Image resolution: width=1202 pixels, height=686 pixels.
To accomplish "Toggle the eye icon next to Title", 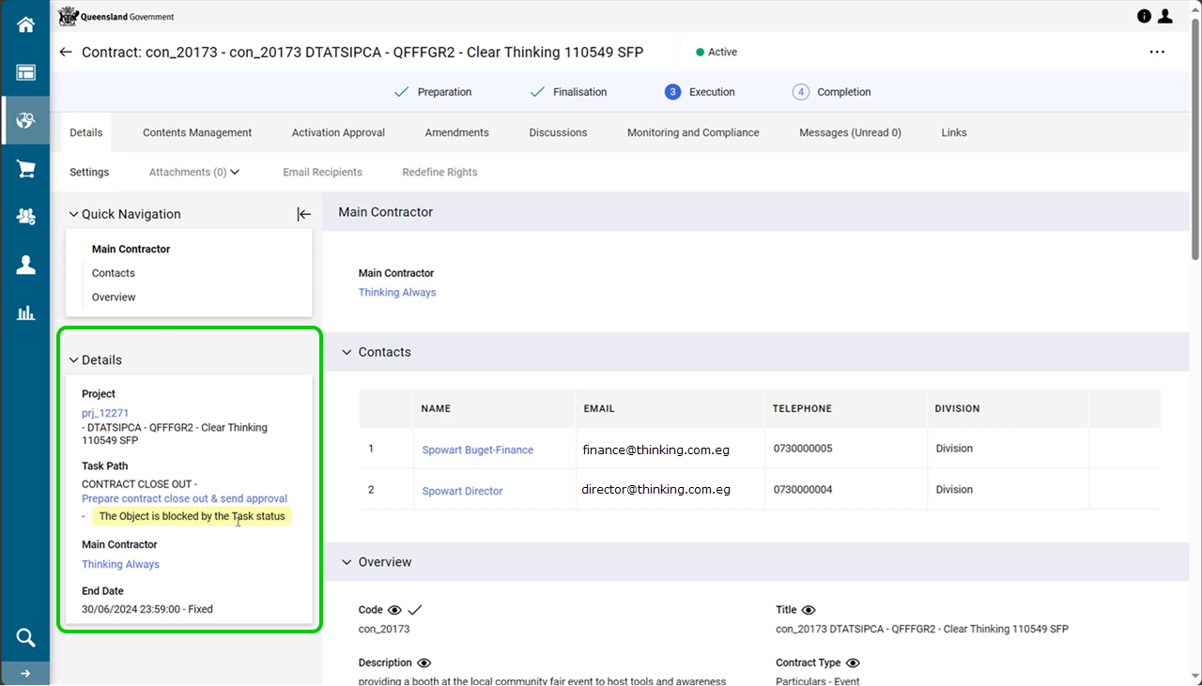I will [809, 610].
